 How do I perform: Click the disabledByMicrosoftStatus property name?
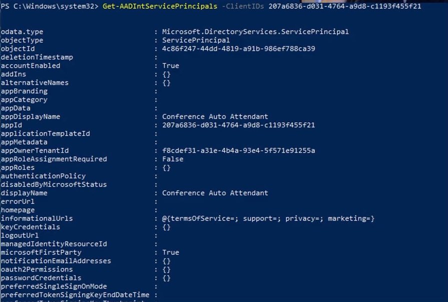[54, 184]
